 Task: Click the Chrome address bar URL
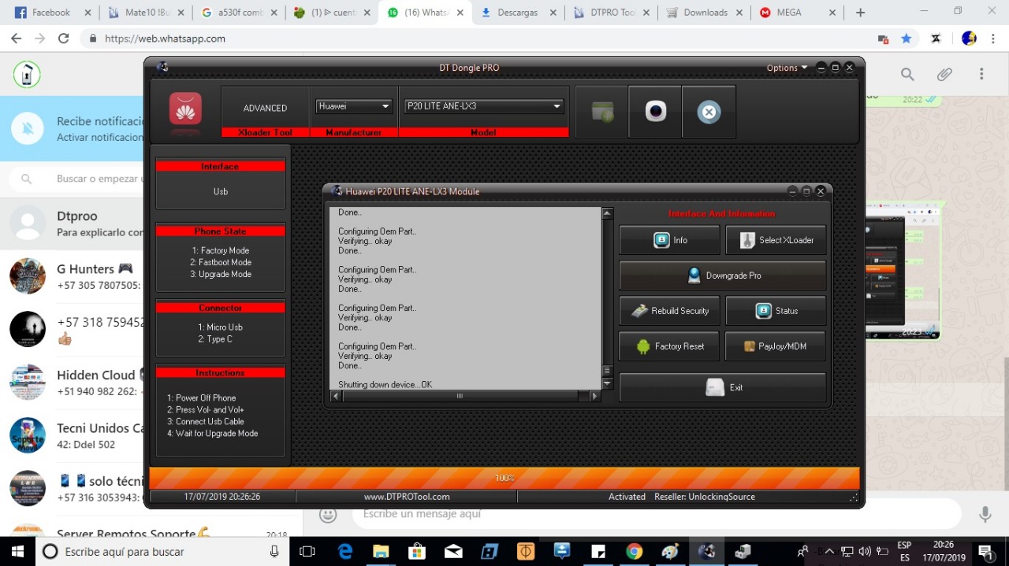point(165,39)
